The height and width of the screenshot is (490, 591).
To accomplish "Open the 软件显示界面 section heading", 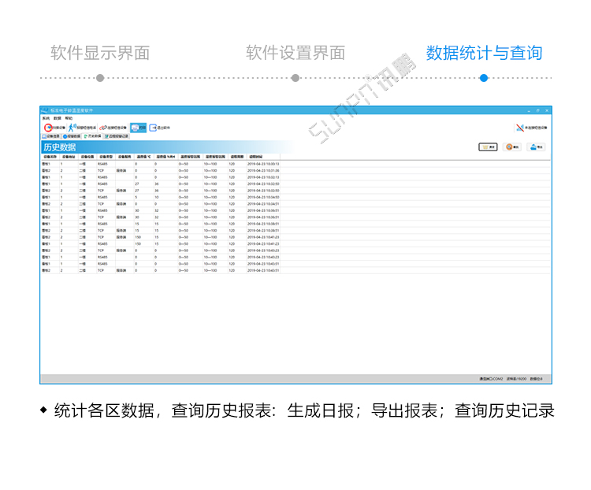I will (100, 54).
